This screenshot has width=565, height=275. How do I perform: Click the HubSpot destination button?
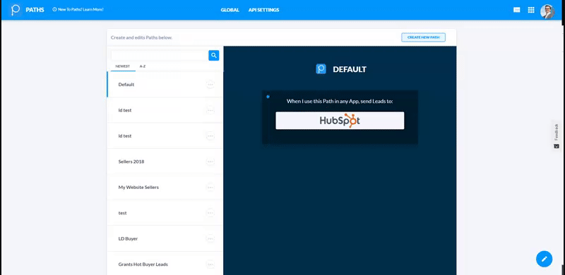(340, 121)
